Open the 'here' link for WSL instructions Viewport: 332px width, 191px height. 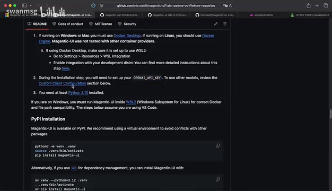click(x=65, y=68)
